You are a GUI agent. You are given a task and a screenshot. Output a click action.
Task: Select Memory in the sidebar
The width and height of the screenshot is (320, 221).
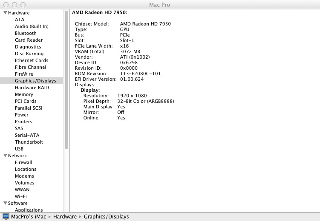click(24, 94)
